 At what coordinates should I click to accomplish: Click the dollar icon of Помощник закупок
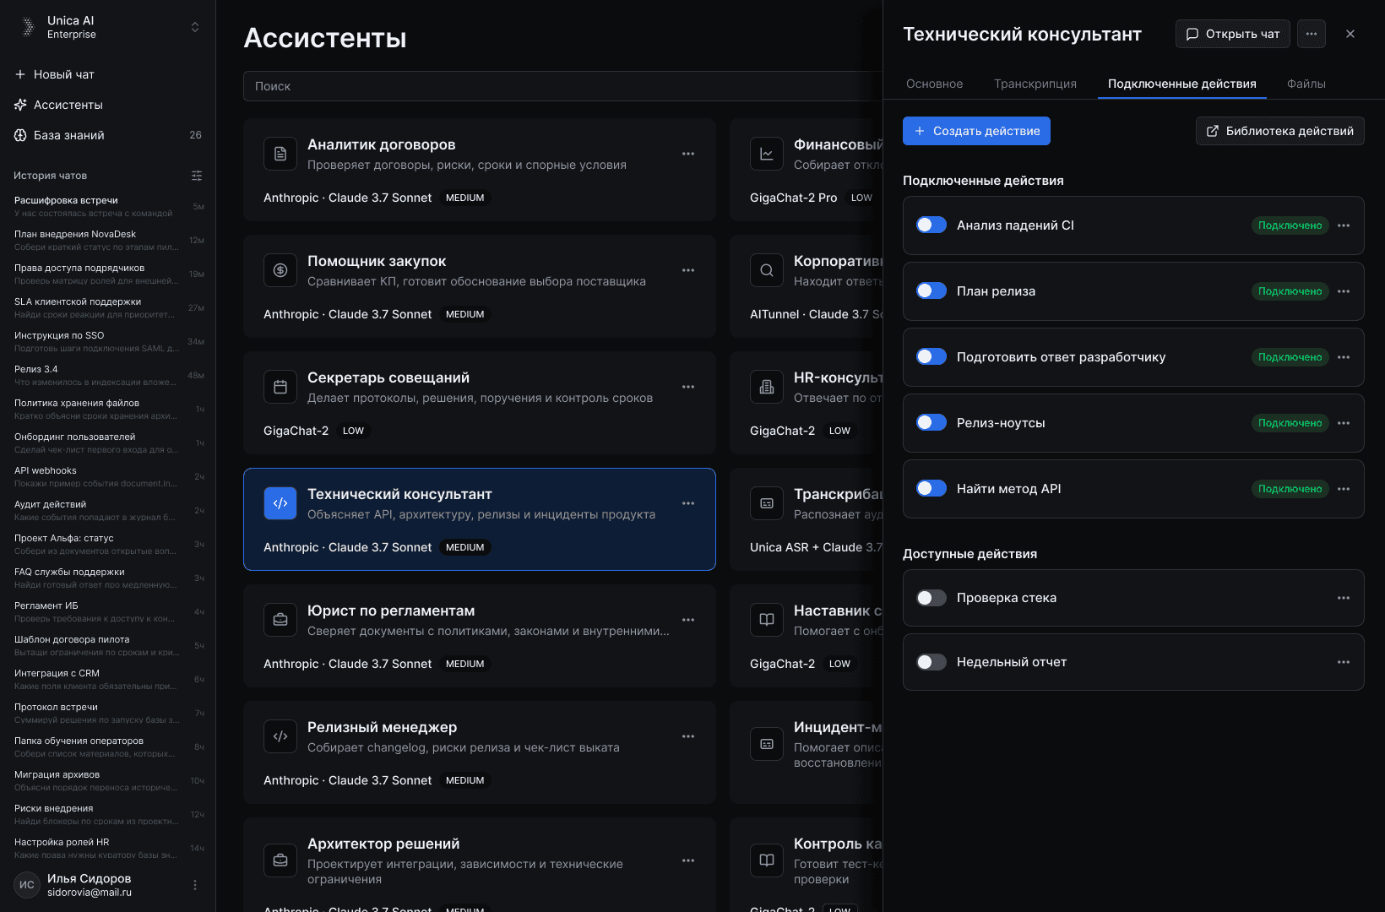[x=280, y=270]
